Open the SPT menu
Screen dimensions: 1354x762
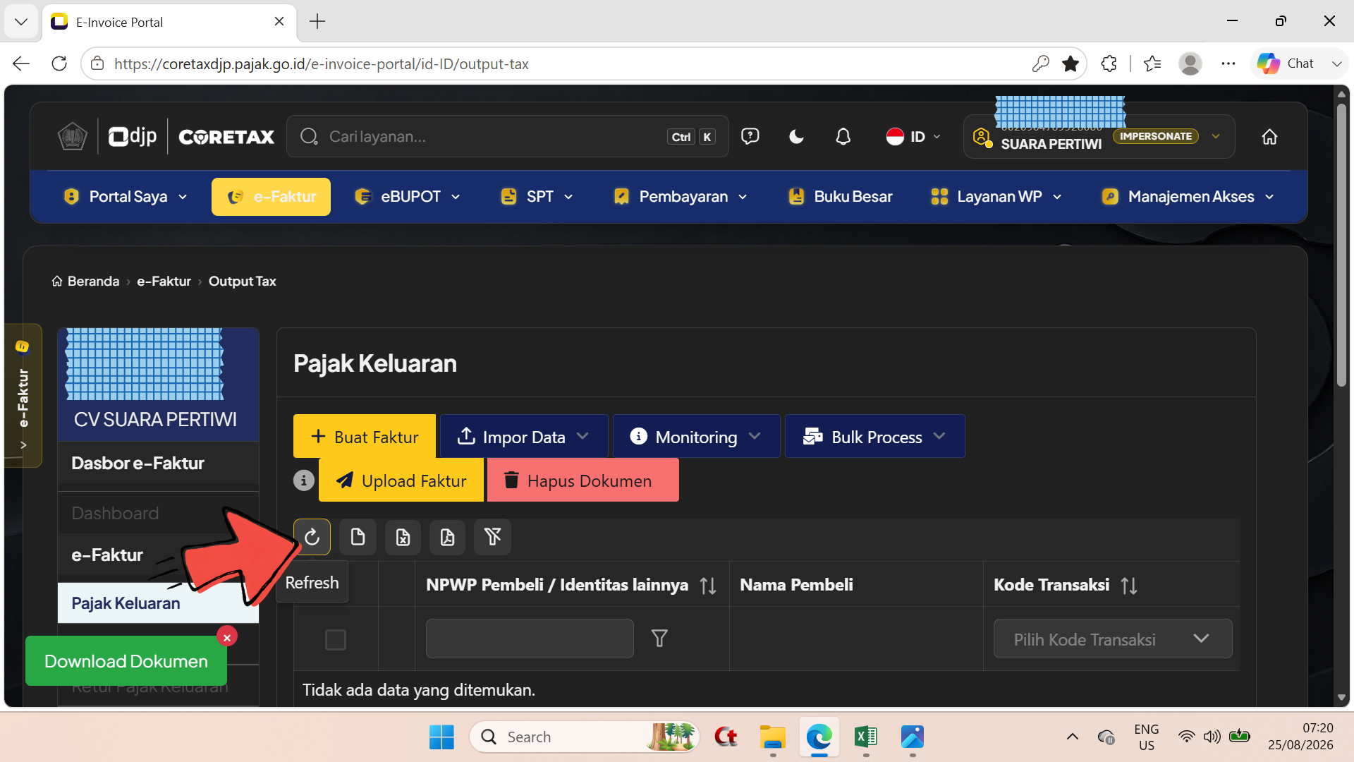(x=537, y=197)
